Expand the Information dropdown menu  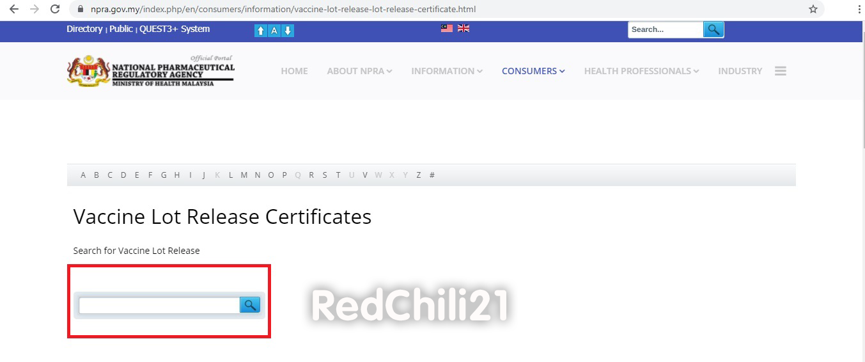(446, 71)
